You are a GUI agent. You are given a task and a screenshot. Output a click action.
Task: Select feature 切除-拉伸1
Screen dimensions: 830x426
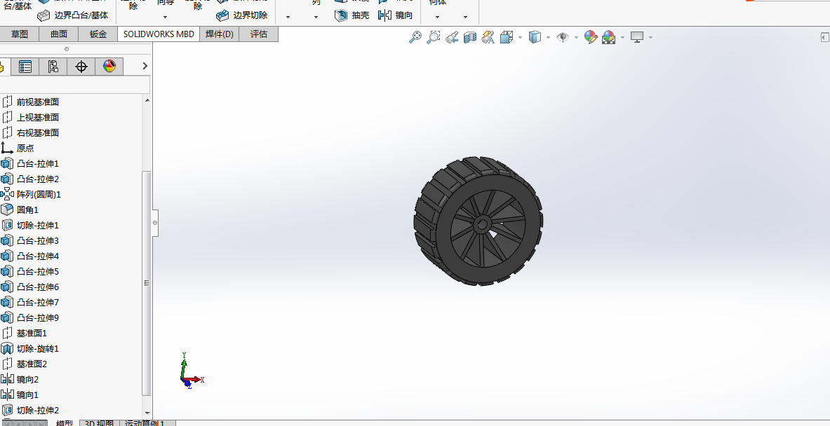tap(38, 225)
